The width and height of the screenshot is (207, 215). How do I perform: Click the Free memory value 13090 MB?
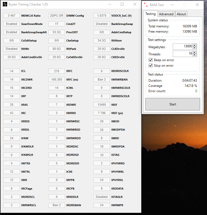tap(190, 32)
